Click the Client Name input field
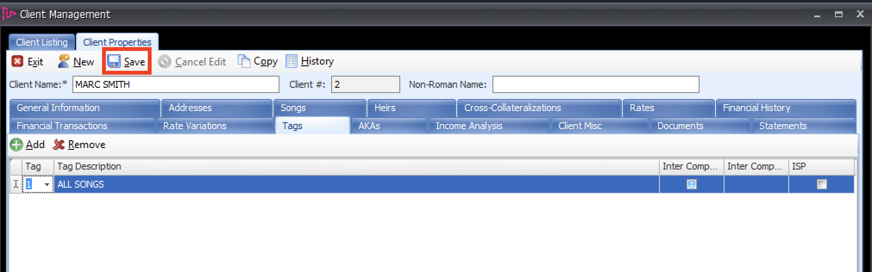The width and height of the screenshot is (872, 272). (x=176, y=84)
